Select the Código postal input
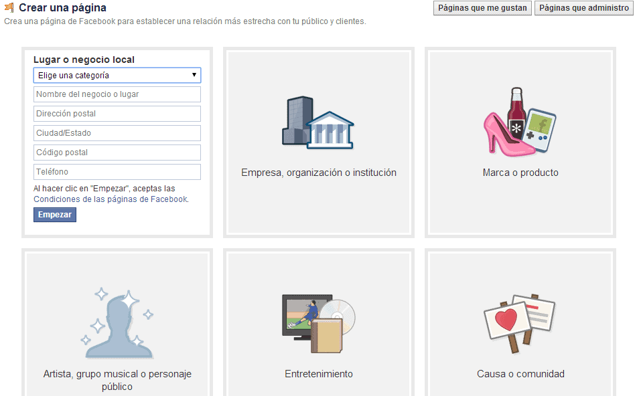 [117, 153]
